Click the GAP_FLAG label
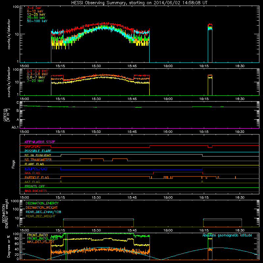 click(x=32, y=146)
